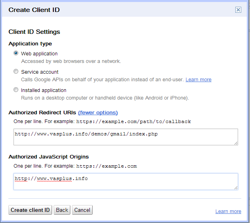Select the Web application radio button
The image size is (250, 223).
(x=16, y=53)
